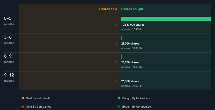Click the 28,700 shares value
Screen dimensions: 215x110
click(130, 62)
